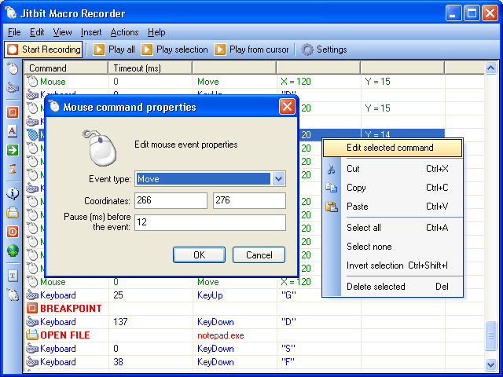Image resolution: width=503 pixels, height=377 pixels.
Task: Open the View menu
Action: point(62,32)
